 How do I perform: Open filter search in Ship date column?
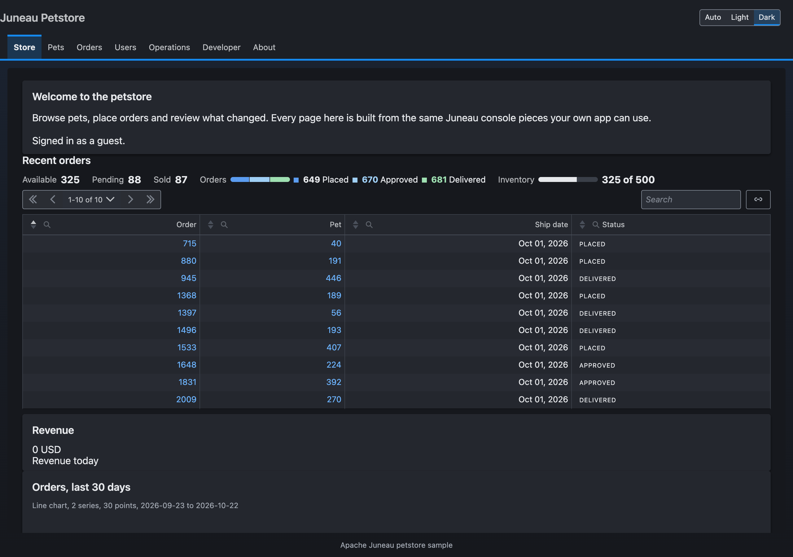coord(369,225)
